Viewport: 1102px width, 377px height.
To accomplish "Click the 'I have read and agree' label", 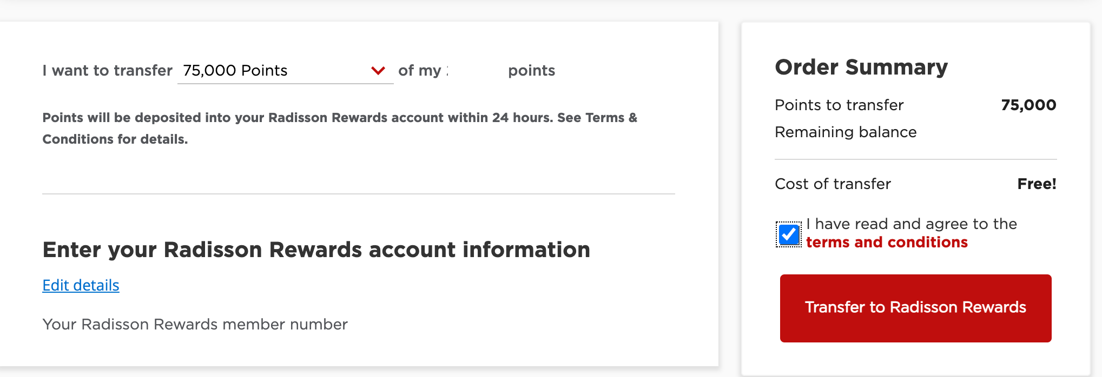I will 911,224.
